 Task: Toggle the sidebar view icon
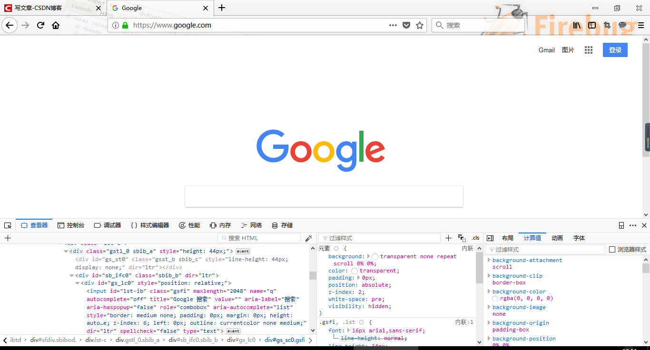(592, 25)
